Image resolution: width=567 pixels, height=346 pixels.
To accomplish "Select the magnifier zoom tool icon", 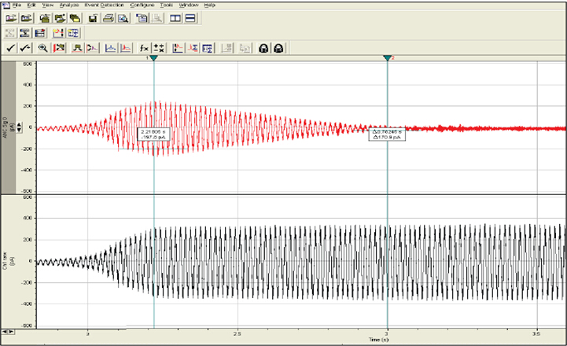I will [x=42, y=48].
